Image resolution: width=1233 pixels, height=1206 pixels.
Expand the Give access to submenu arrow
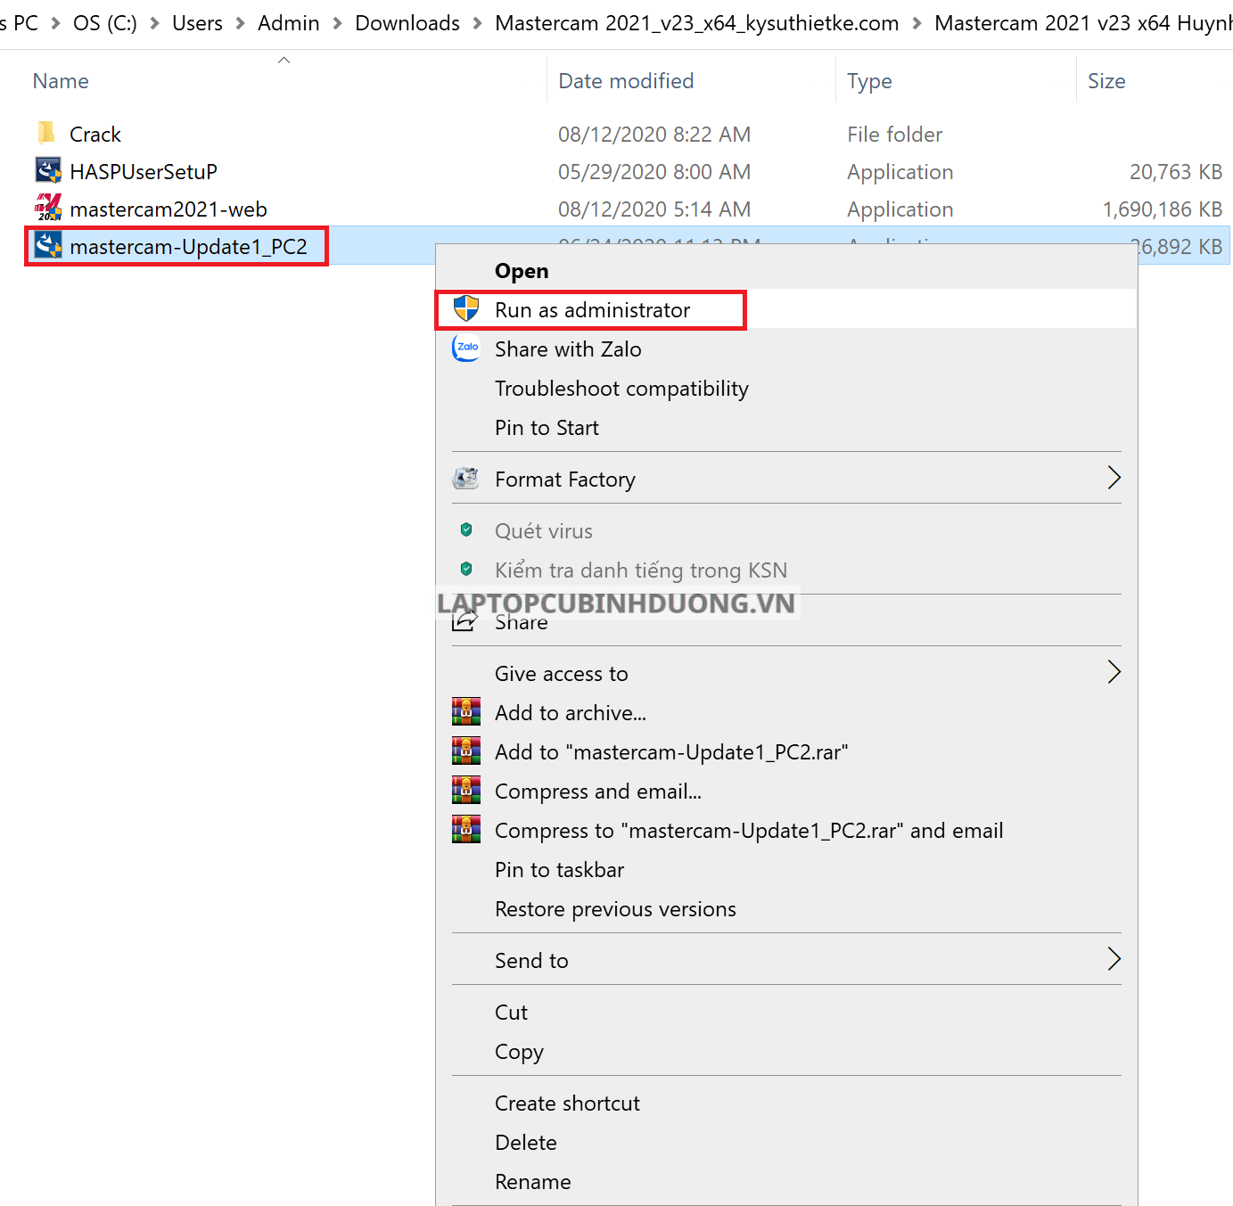click(1113, 672)
